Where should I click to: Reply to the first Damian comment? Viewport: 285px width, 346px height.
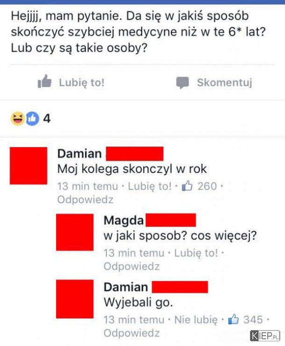tap(85, 200)
